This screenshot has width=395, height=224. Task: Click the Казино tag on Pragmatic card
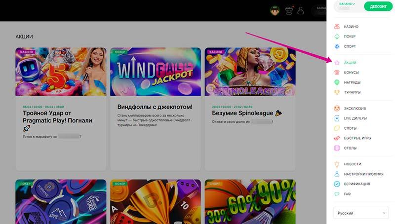coord(27,52)
